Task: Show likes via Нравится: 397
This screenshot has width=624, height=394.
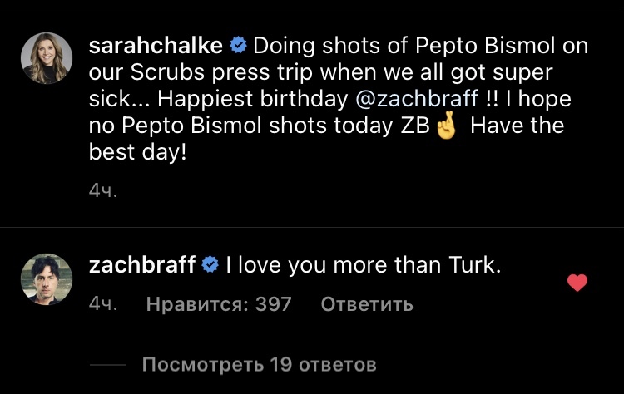Action: 219,304
